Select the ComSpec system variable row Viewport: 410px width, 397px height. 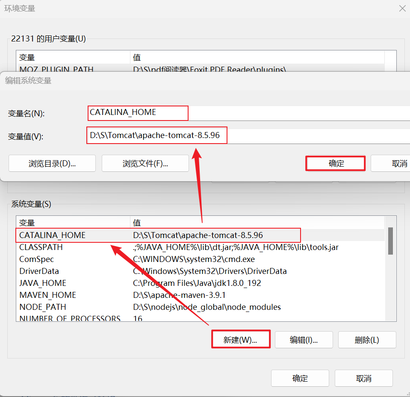(x=200, y=259)
